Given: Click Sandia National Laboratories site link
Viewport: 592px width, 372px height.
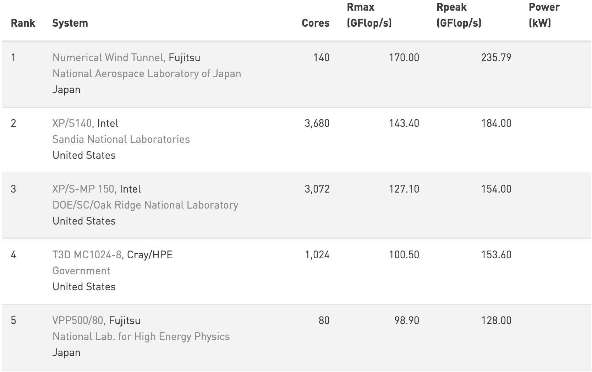Looking at the screenshot, I should 121,139.
